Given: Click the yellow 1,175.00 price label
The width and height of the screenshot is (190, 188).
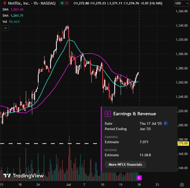Looking at the screenshot, I should point(183,143).
